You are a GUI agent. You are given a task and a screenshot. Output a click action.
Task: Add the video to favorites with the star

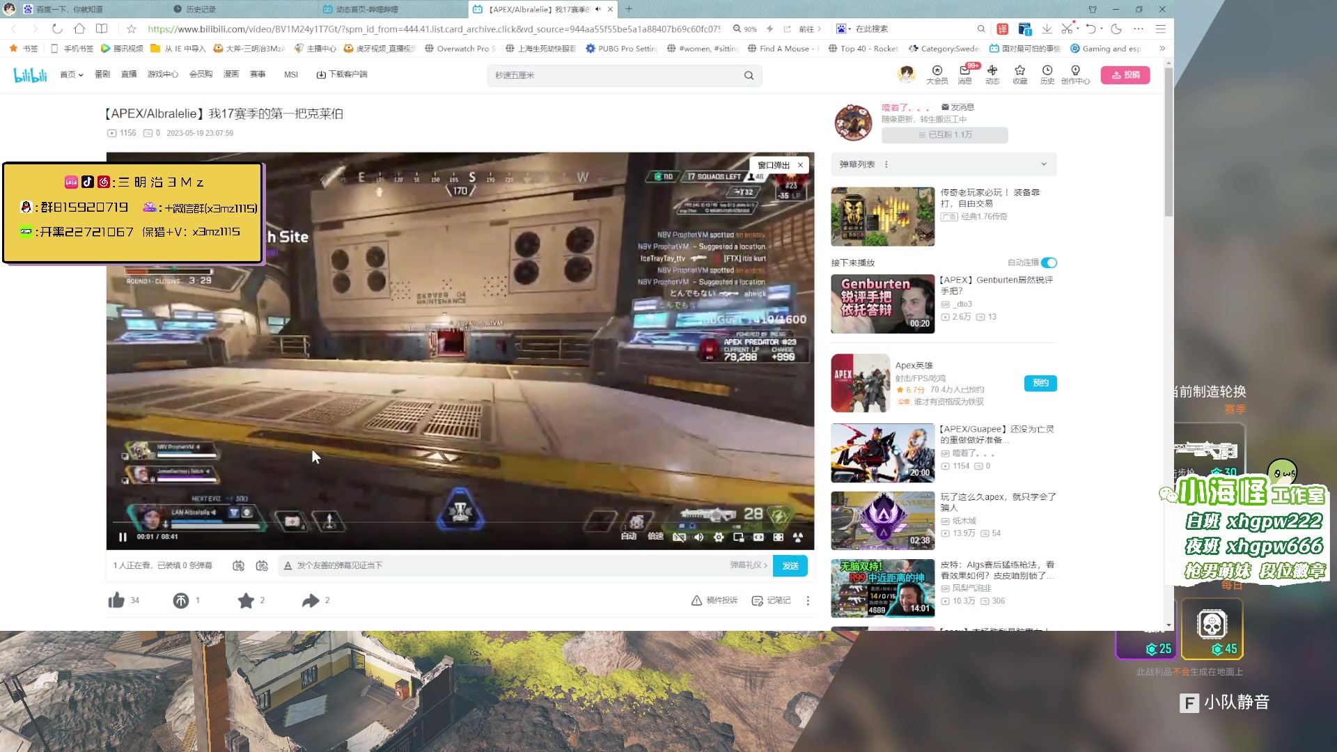pyautogui.click(x=246, y=600)
